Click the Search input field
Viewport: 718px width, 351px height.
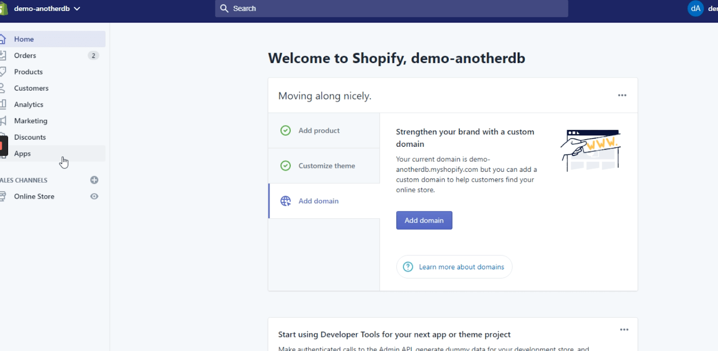coord(391,9)
